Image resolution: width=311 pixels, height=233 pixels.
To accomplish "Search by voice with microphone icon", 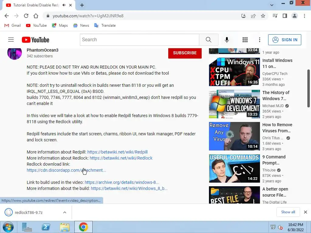I will click(x=227, y=40).
